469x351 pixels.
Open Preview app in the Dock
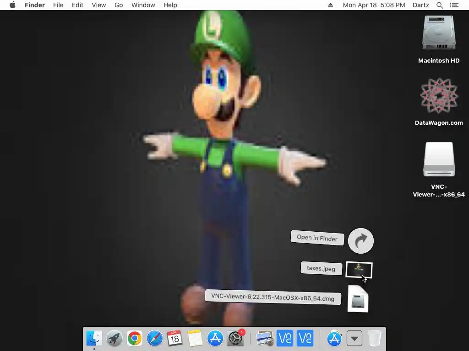point(265,339)
